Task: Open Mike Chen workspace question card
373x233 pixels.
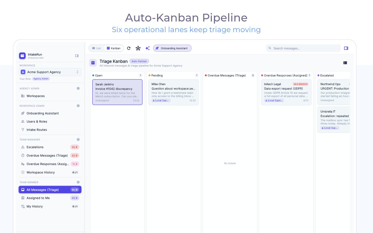Action: click(x=174, y=92)
